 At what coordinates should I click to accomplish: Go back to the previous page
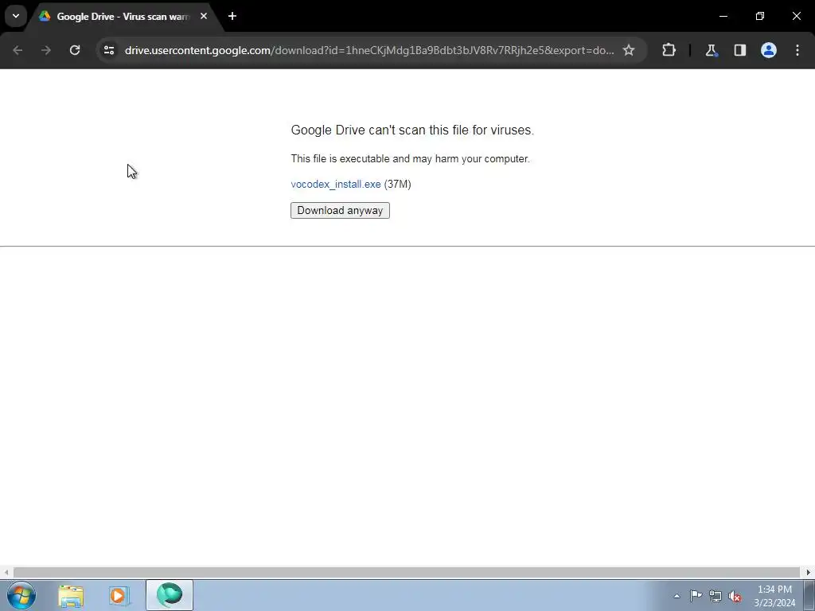pos(18,50)
